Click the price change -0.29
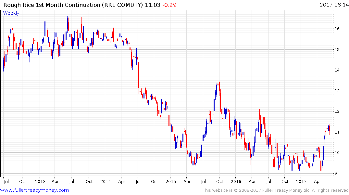The width and height of the screenshot is (349, 195). (x=169, y=5)
